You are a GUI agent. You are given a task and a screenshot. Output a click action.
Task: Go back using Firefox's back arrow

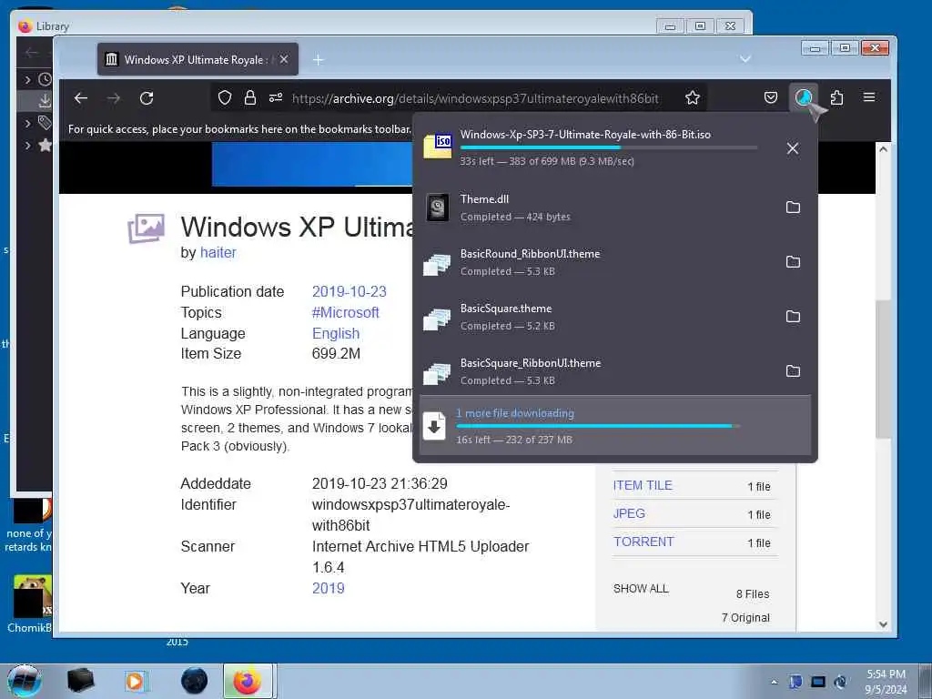[x=81, y=98]
